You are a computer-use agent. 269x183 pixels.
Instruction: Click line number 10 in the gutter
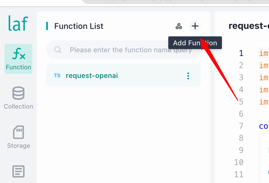pos(239,162)
